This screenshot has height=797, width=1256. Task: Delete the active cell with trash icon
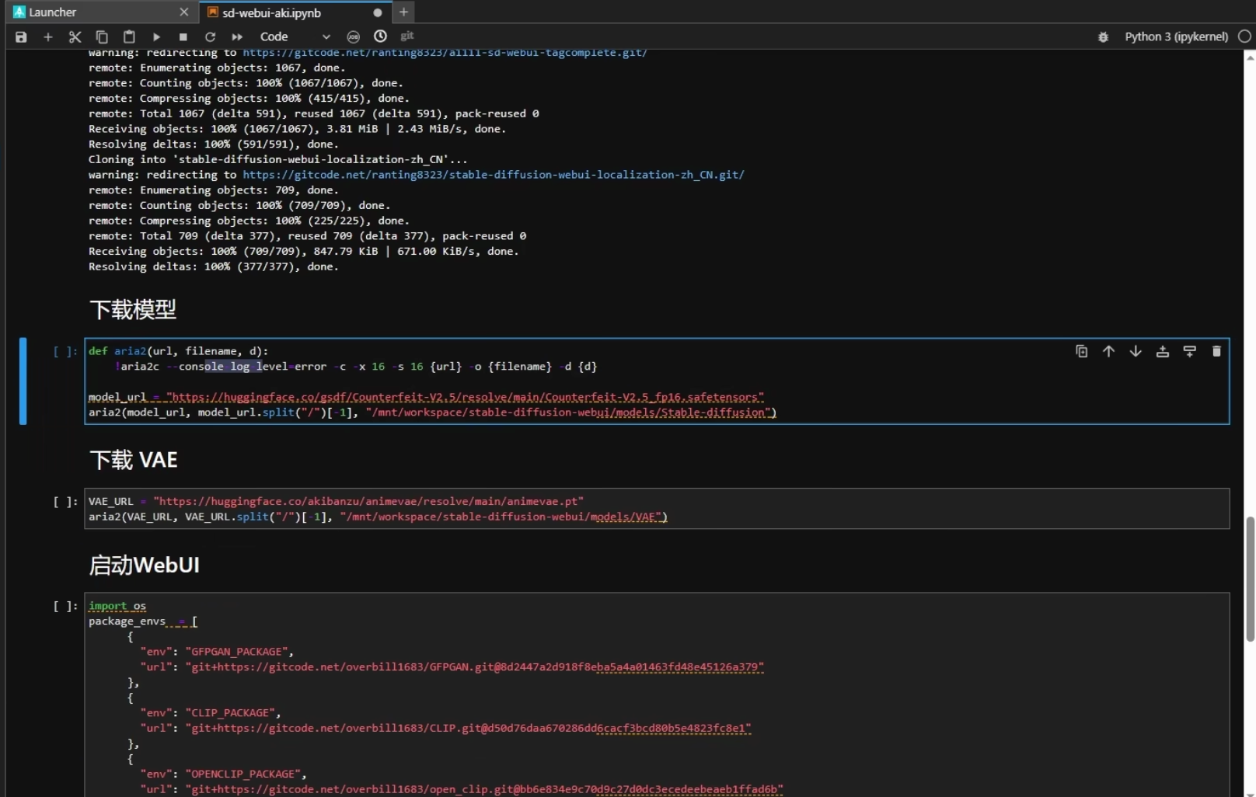[x=1216, y=351]
